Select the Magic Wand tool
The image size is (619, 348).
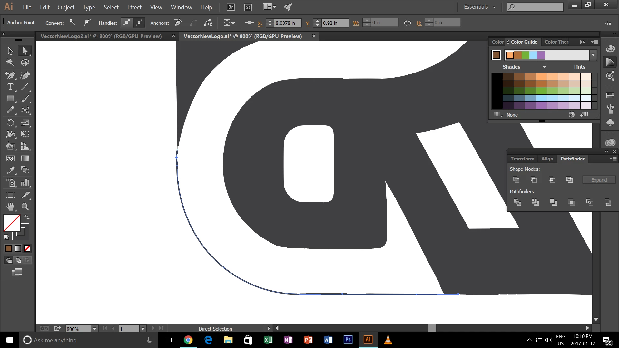[x=10, y=63]
